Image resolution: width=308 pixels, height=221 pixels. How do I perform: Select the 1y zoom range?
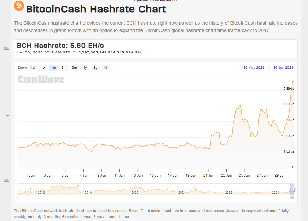point(85,68)
